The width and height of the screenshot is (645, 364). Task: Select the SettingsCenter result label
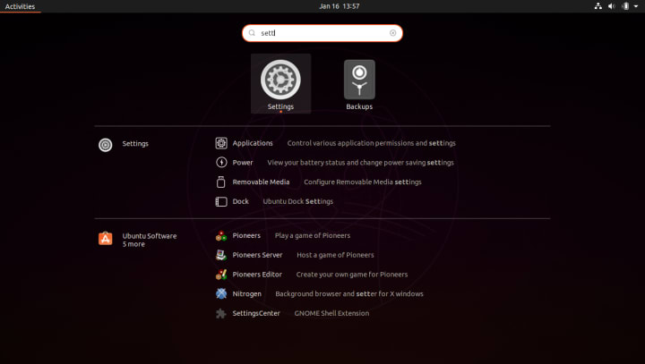pos(256,313)
